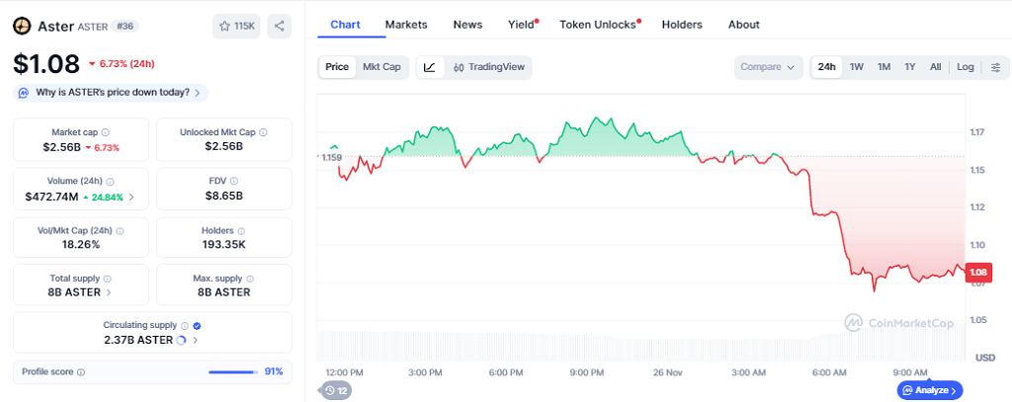Viewport: 1012px width, 402px height.
Task: Click the Aster coin logo
Action: [x=21, y=26]
